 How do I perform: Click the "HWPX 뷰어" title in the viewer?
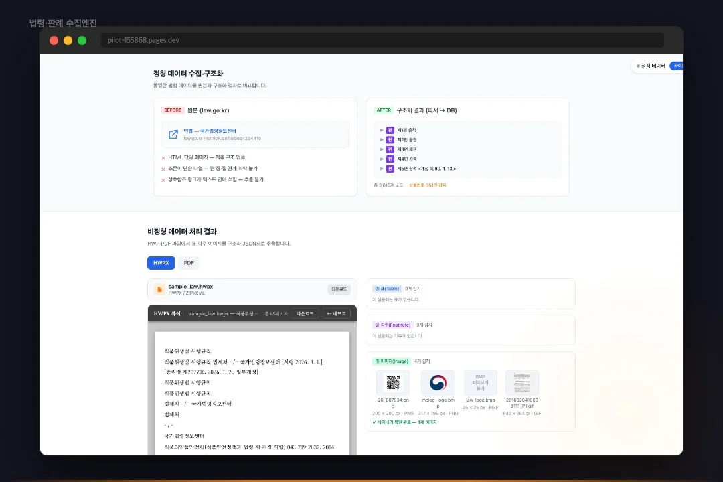[167, 314]
